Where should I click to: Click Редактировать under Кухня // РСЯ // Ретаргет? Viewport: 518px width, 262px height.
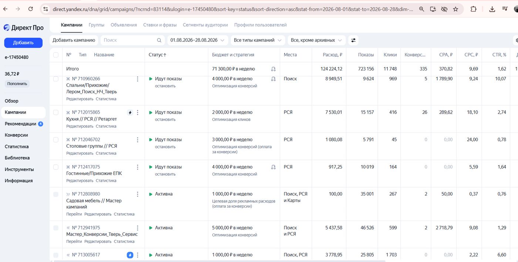80,126
